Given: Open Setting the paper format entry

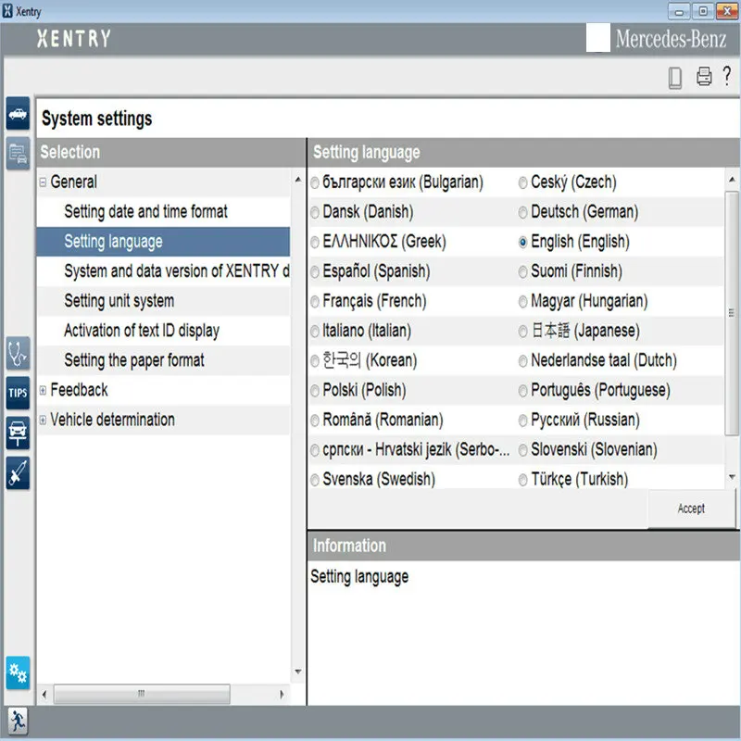Looking at the screenshot, I should pyautogui.click(x=134, y=360).
